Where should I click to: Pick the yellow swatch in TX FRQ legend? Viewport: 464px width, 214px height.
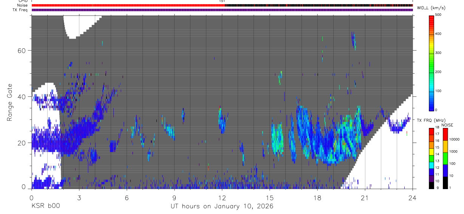432,152
